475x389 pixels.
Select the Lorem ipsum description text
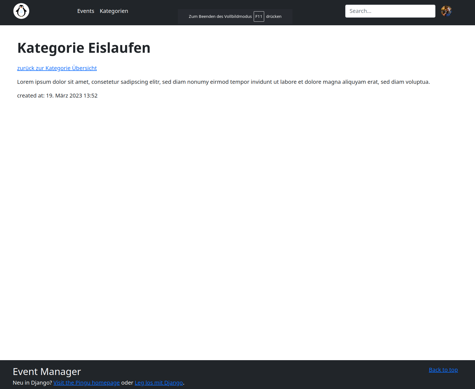point(223,82)
